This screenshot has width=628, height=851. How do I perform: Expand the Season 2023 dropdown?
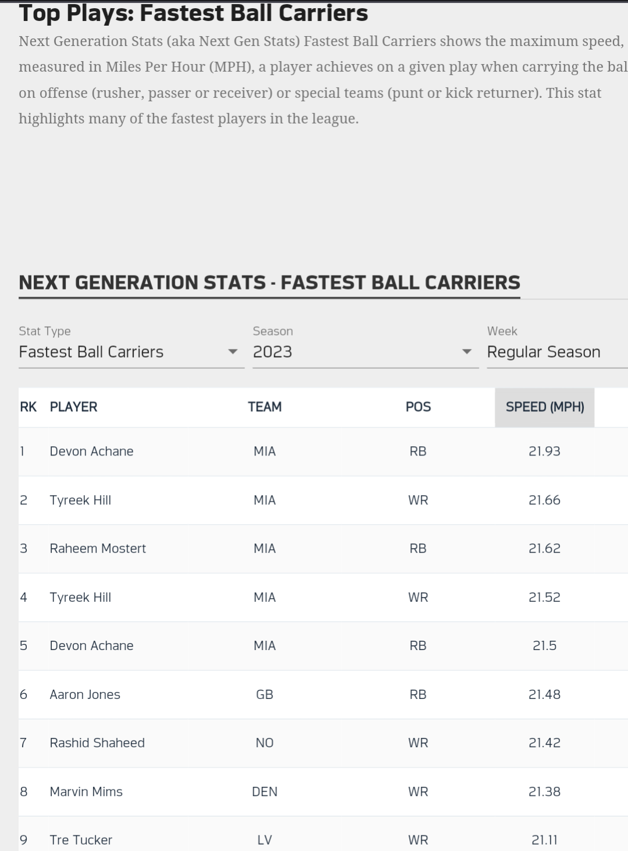[365, 352]
